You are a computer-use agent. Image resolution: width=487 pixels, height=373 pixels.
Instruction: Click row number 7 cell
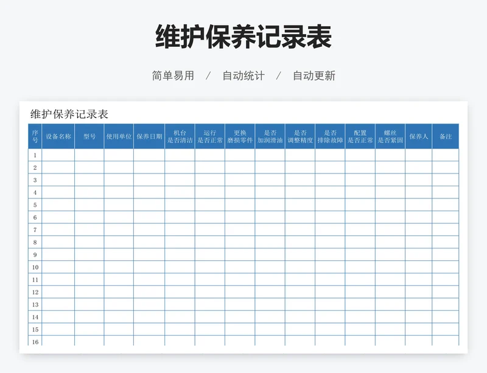click(35, 229)
